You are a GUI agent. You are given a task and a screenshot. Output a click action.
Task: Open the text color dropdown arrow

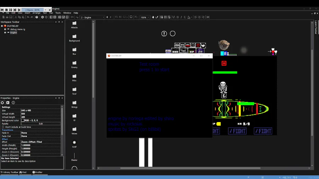[192, 17]
